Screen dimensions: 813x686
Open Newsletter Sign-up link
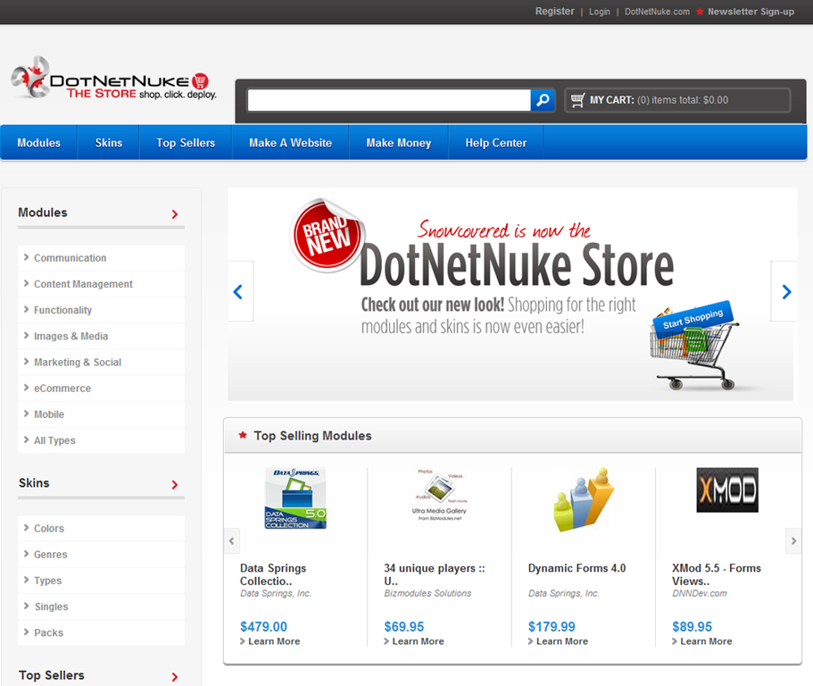751,12
